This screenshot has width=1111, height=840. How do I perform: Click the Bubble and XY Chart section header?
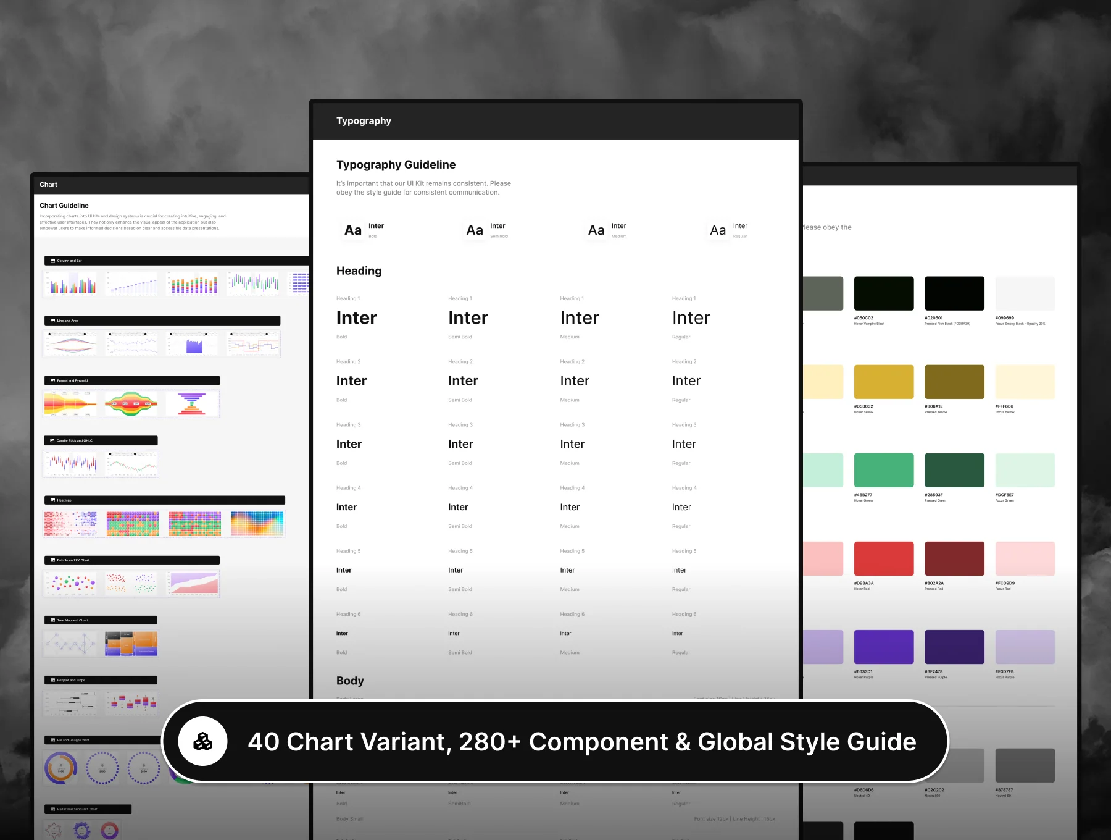coord(132,560)
